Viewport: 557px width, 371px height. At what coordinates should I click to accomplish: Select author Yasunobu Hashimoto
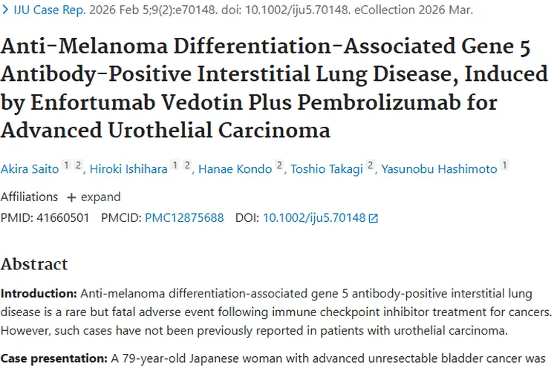pyautogui.click(x=439, y=169)
